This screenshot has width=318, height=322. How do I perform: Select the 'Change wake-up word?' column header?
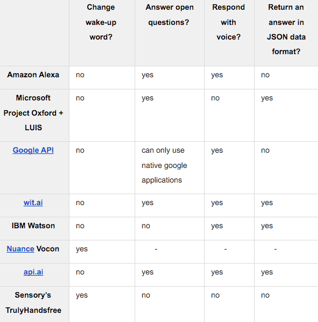(x=102, y=33)
